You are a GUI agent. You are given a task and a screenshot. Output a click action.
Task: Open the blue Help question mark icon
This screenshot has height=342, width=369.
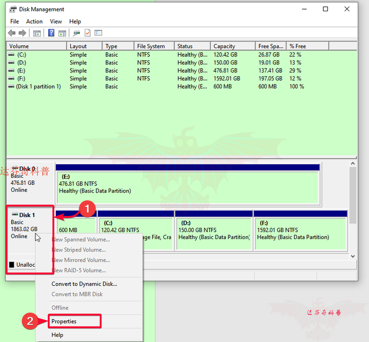(51, 33)
